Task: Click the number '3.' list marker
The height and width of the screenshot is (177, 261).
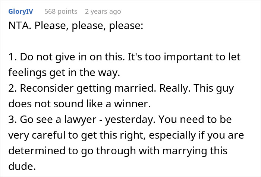Action: click(12, 120)
